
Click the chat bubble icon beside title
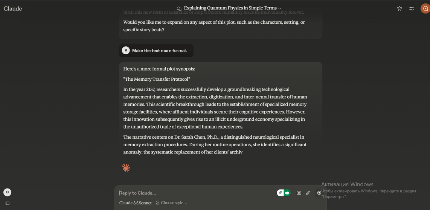tap(179, 8)
